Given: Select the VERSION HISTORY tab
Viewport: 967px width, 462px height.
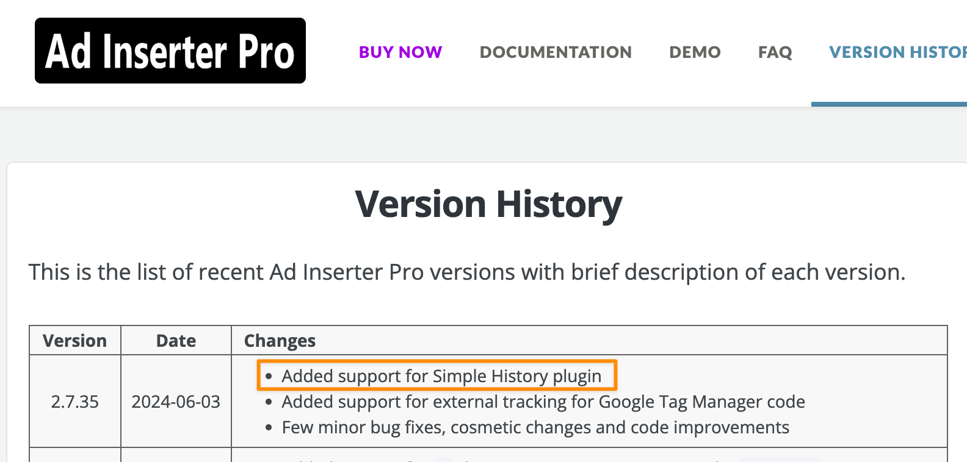Looking at the screenshot, I should pos(896,52).
